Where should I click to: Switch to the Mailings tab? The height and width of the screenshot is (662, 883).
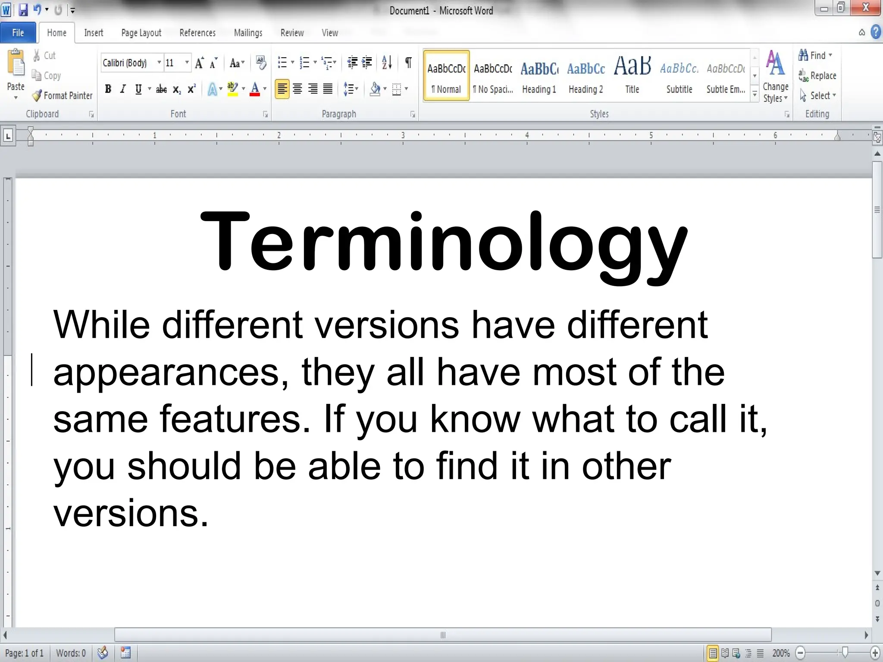[248, 33]
